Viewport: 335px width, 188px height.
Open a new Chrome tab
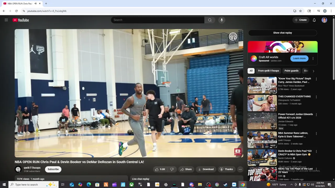click(46, 4)
